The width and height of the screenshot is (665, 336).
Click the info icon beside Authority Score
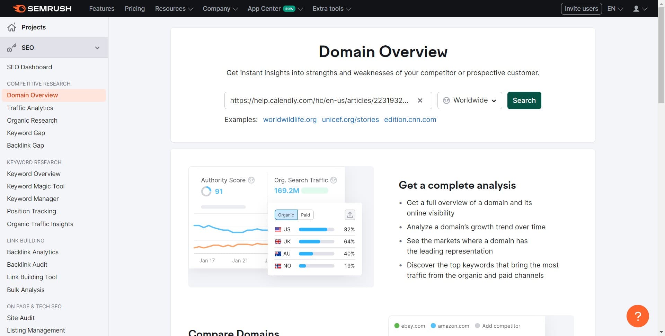point(251,180)
